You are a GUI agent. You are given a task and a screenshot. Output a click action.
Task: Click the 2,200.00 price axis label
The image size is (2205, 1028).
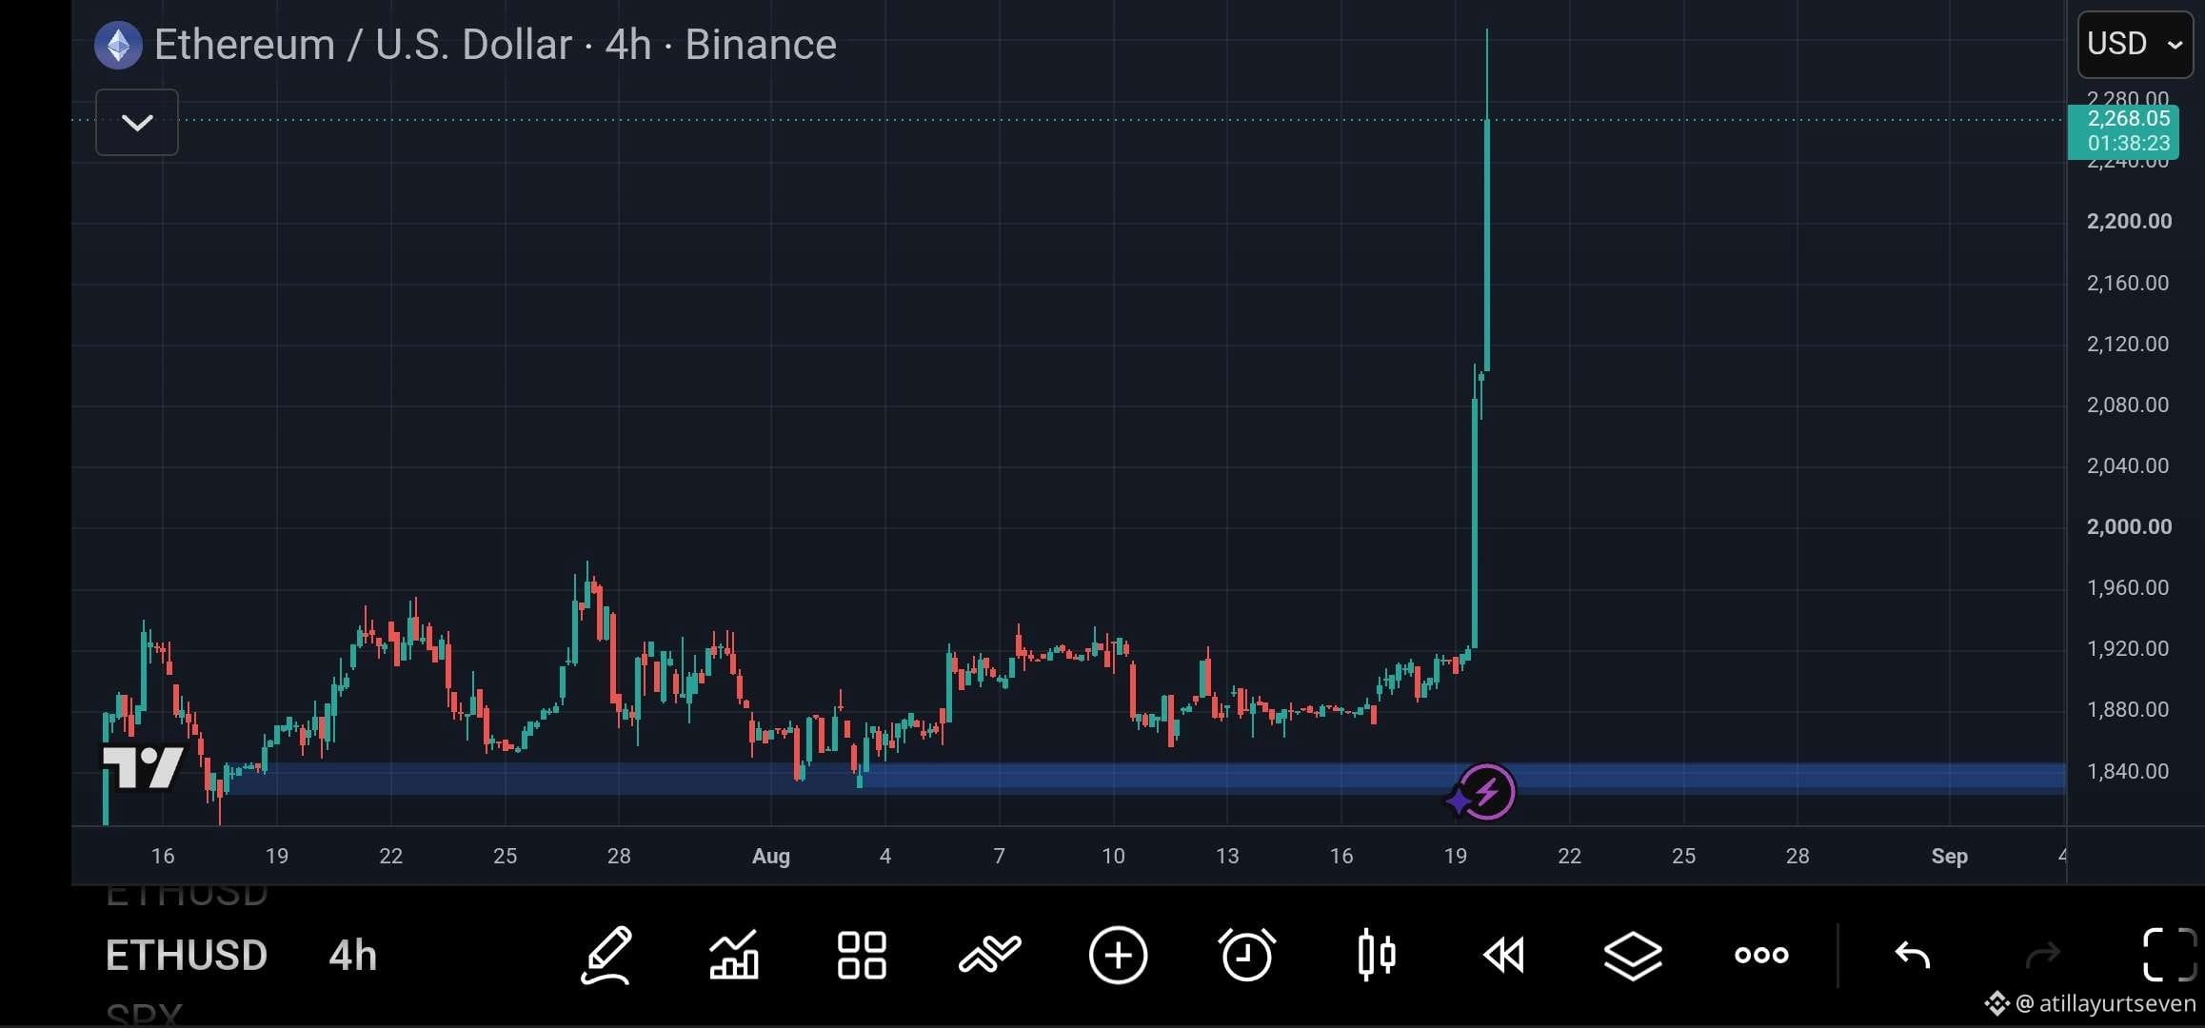click(x=2129, y=221)
